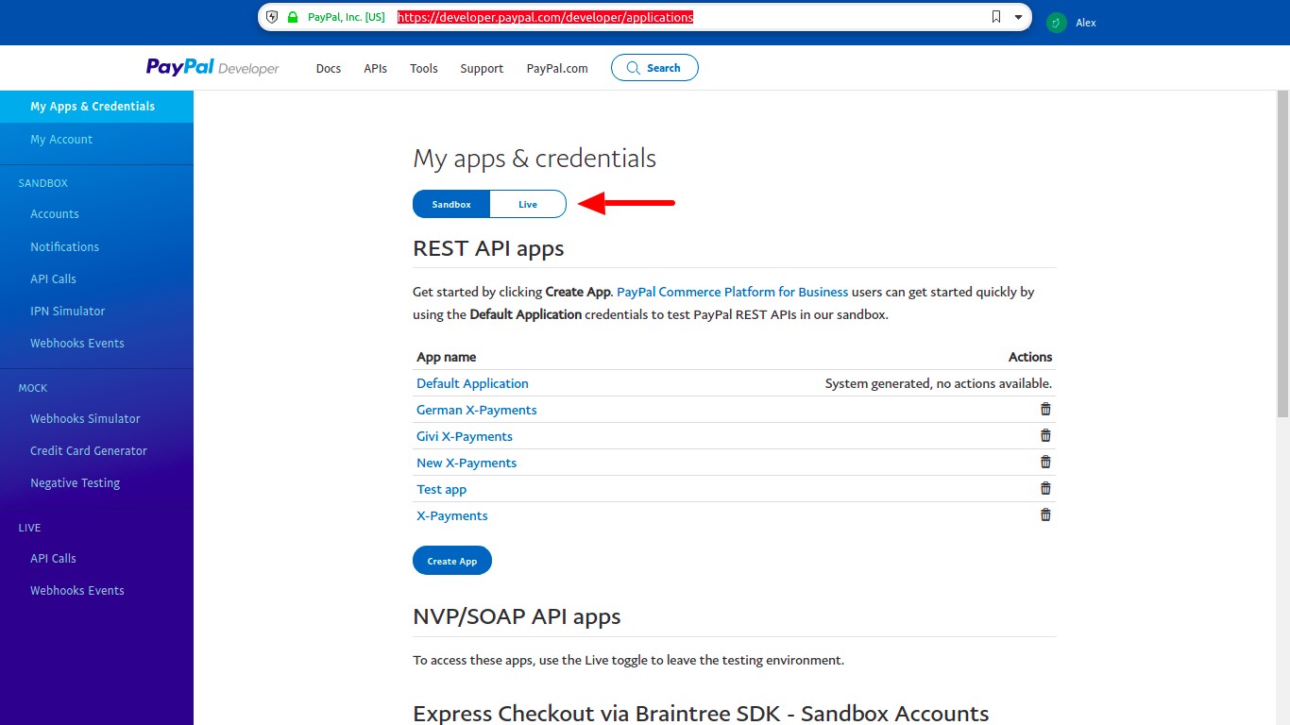This screenshot has height=725, width=1290.
Task: Open the German X-Payments app link
Action: click(x=477, y=410)
